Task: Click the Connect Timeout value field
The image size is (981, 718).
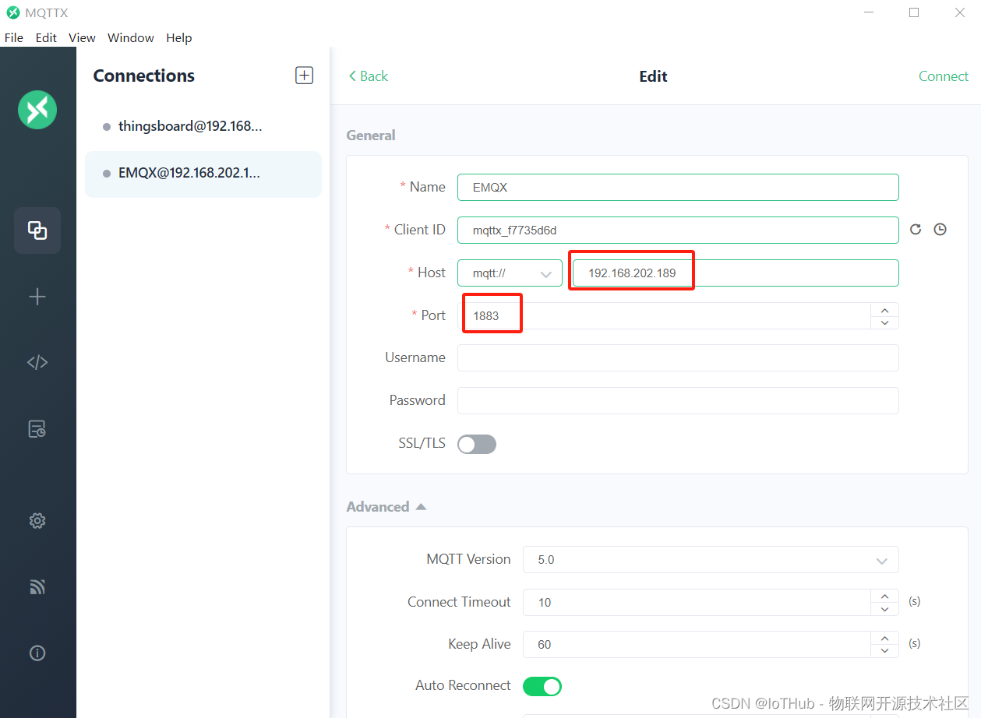Action: [x=697, y=602]
